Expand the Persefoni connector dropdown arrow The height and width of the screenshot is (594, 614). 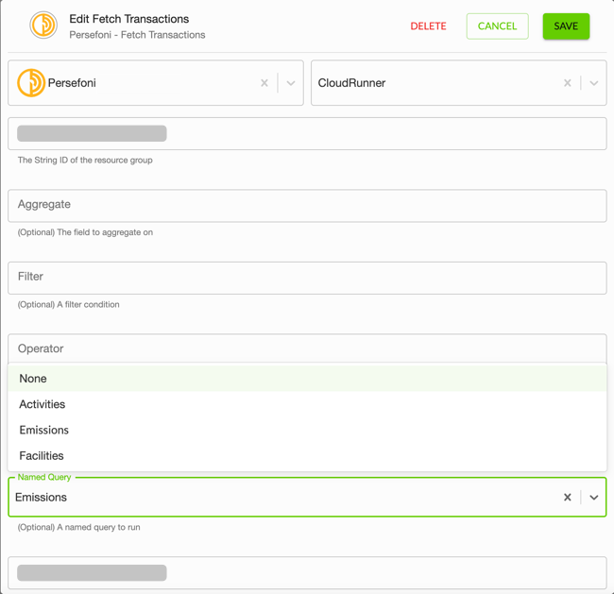coord(291,83)
